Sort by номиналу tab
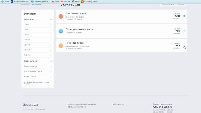 (168, 4)
